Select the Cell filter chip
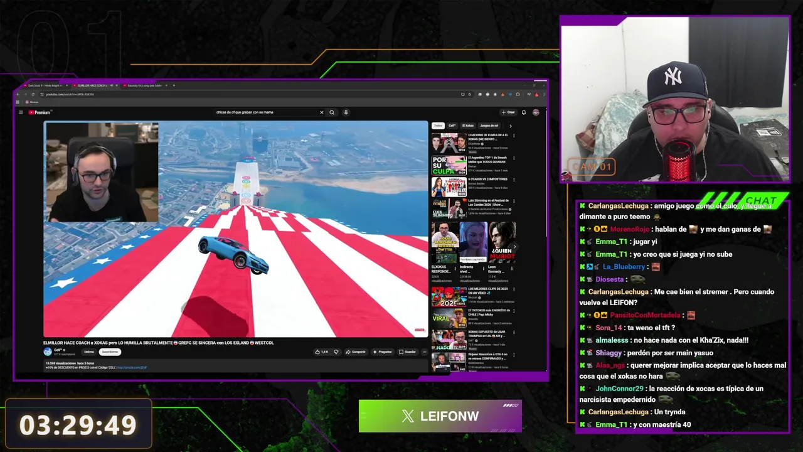The height and width of the screenshot is (452, 803). [x=452, y=126]
